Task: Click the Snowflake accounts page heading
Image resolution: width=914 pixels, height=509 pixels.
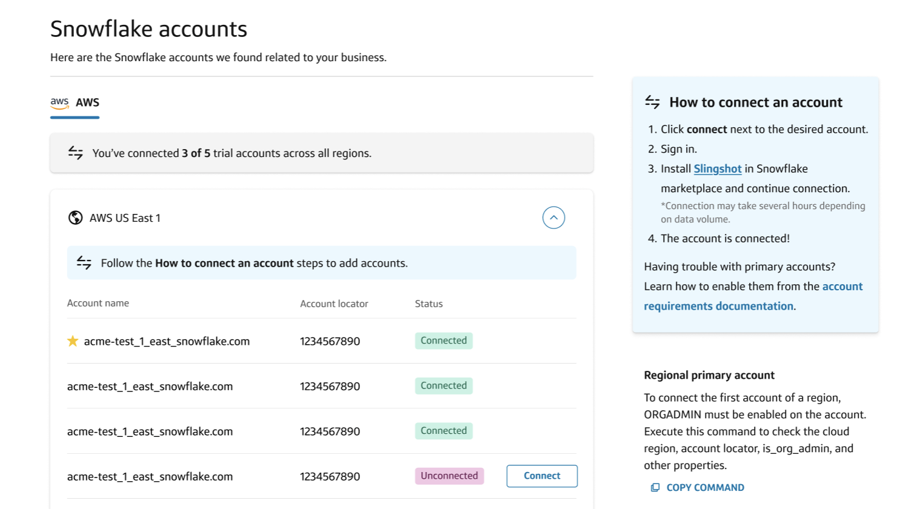Action: pos(148,28)
